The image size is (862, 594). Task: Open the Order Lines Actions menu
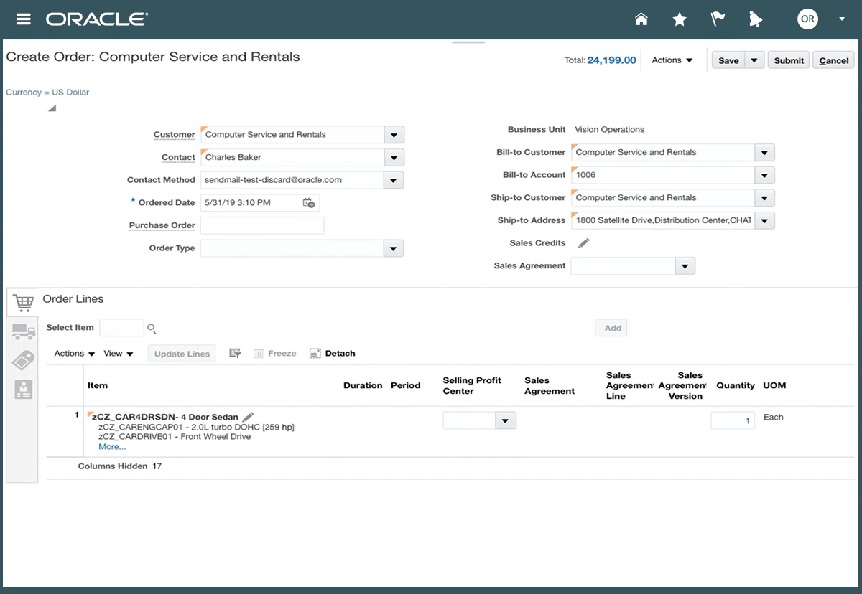click(75, 354)
